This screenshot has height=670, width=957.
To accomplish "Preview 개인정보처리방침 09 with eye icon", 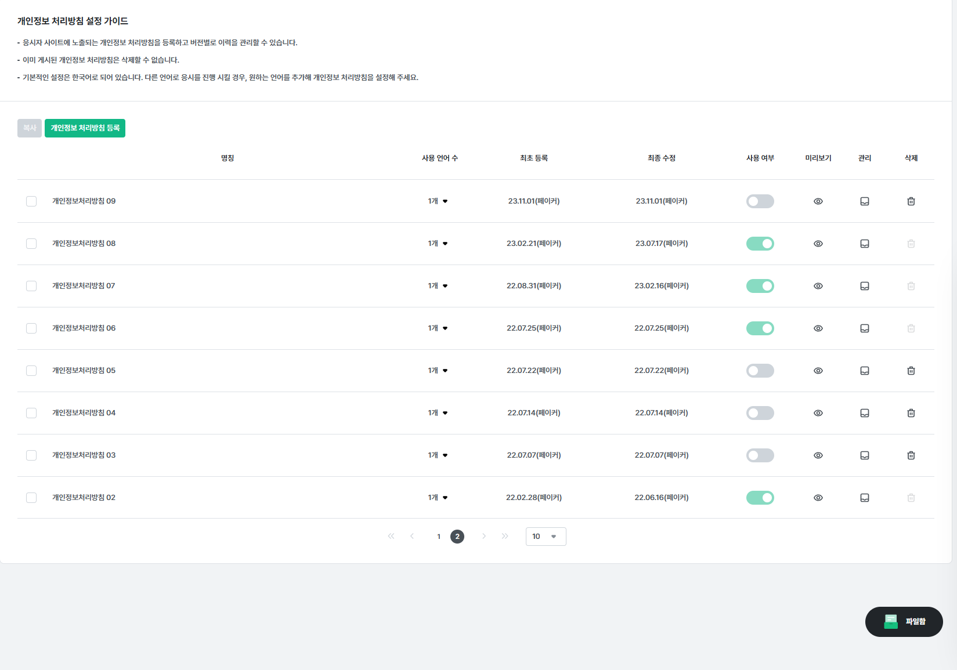I will [818, 201].
